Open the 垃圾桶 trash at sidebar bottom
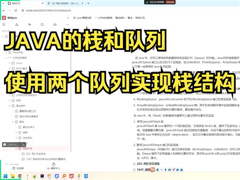The height and width of the screenshot is (180, 240). pos(18,168)
